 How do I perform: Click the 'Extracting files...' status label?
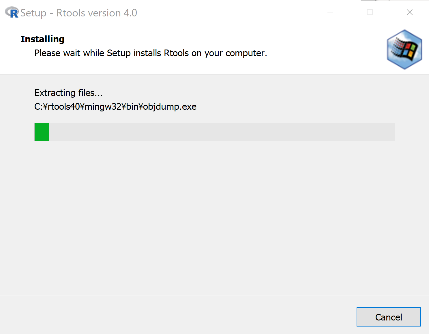click(x=68, y=93)
